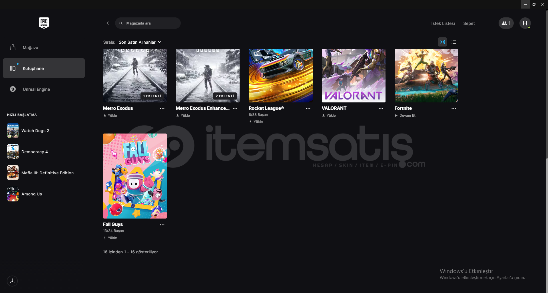Click the Unreal Engine logo icon
Viewport: 548px width, 293px height.
[x=13, y=89]
